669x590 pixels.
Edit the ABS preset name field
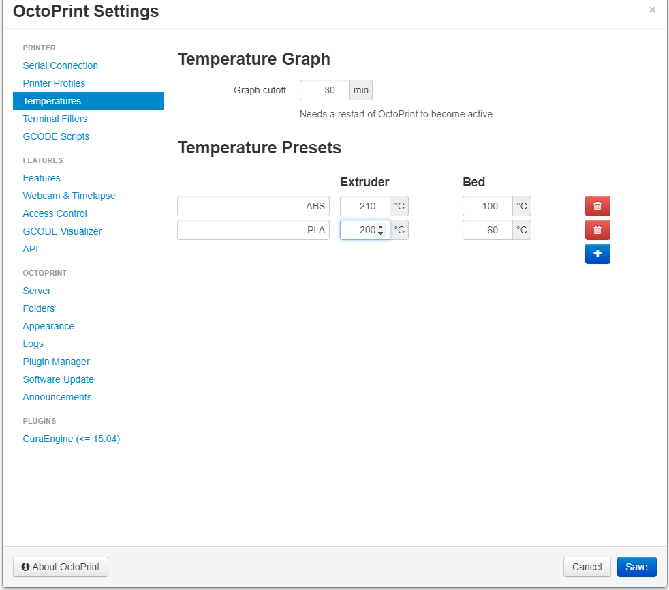click(x=253, y=206)
